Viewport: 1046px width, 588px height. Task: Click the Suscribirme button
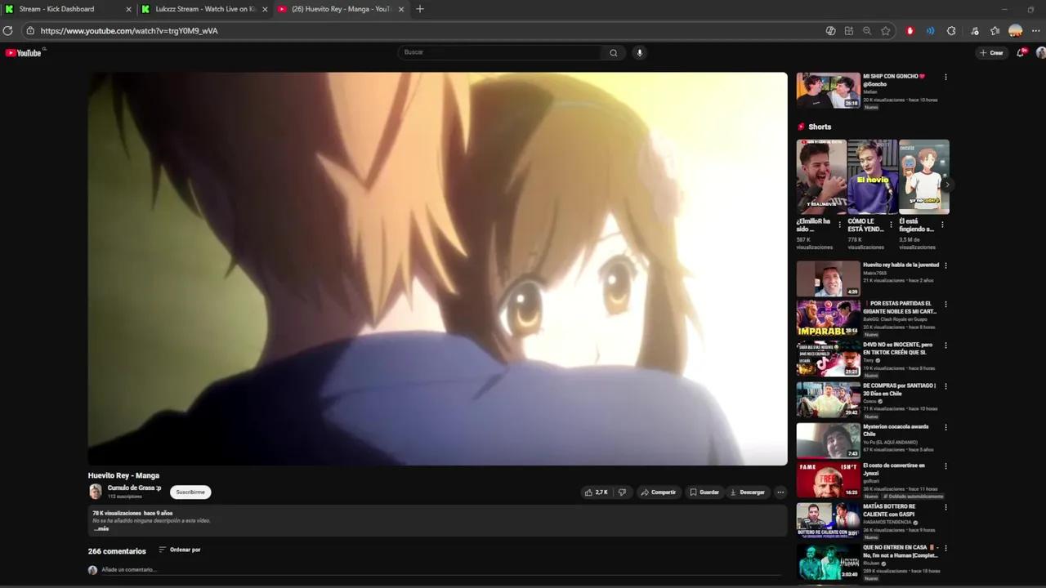(x=190, y=492)
